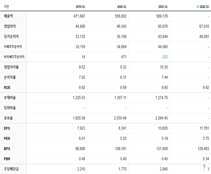Click the blue -252 value

point(165,57)
